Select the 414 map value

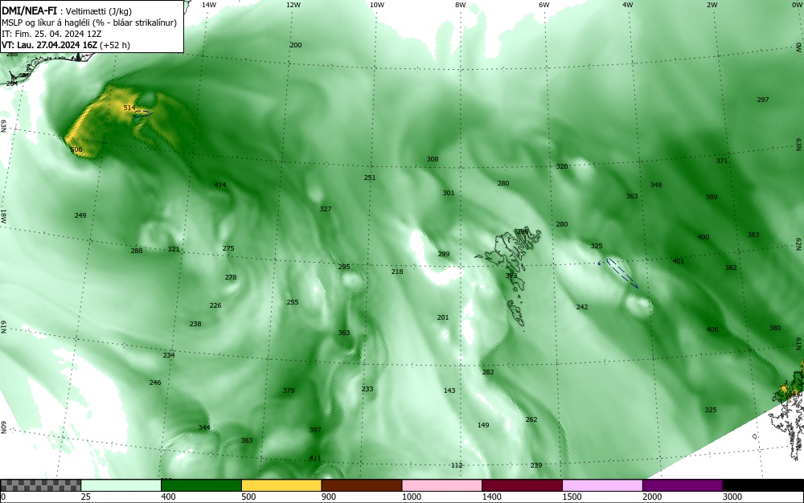pos(220,185)
